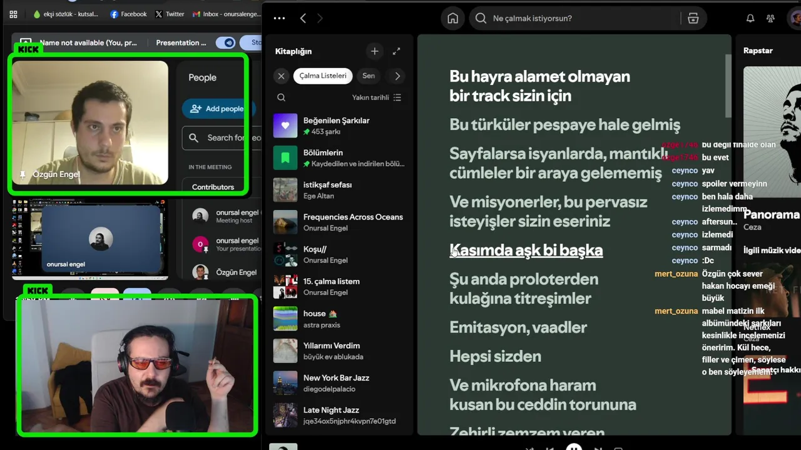Open Spotify Home via the house icon
Screen dimensions: 801x450
(452, 18)
